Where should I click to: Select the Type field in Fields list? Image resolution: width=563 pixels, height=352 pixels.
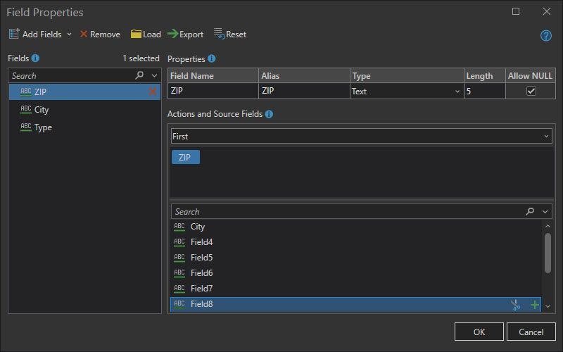84,127
